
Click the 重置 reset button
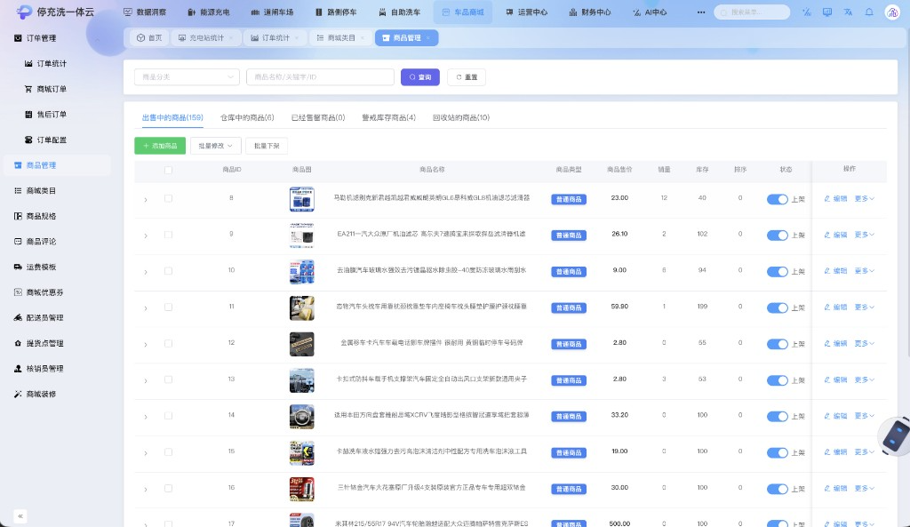point(467,77)
